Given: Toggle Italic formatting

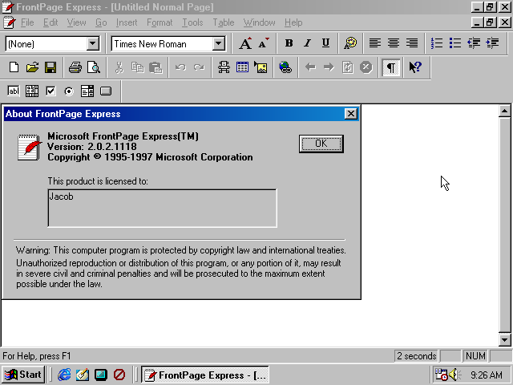Looking at the screenshot, I should (307, 43).
